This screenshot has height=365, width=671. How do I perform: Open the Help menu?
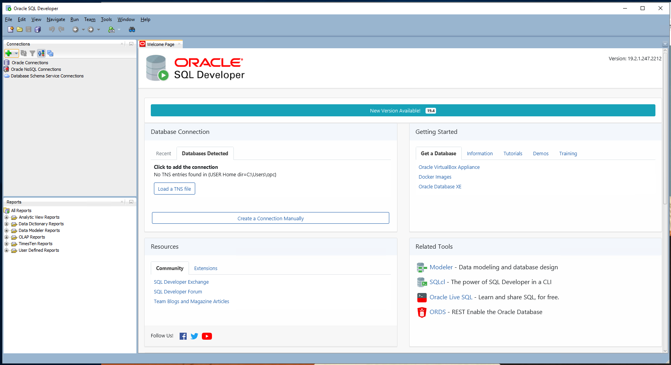coord(145,19)
